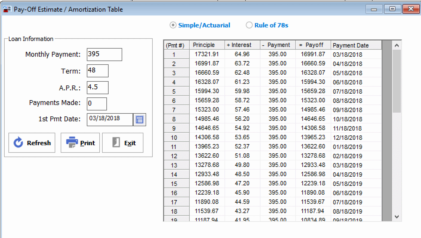Click the Payments Made field
Screen dimensions: 421x238
pos(97,104)
